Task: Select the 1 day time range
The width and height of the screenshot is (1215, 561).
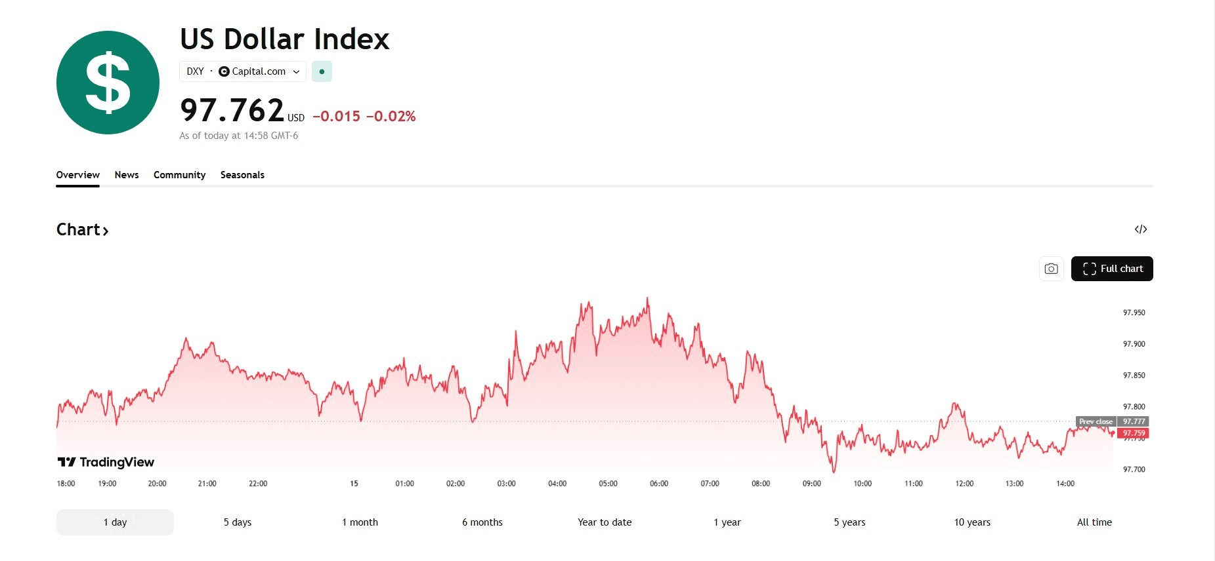Action: coord(115,522)
